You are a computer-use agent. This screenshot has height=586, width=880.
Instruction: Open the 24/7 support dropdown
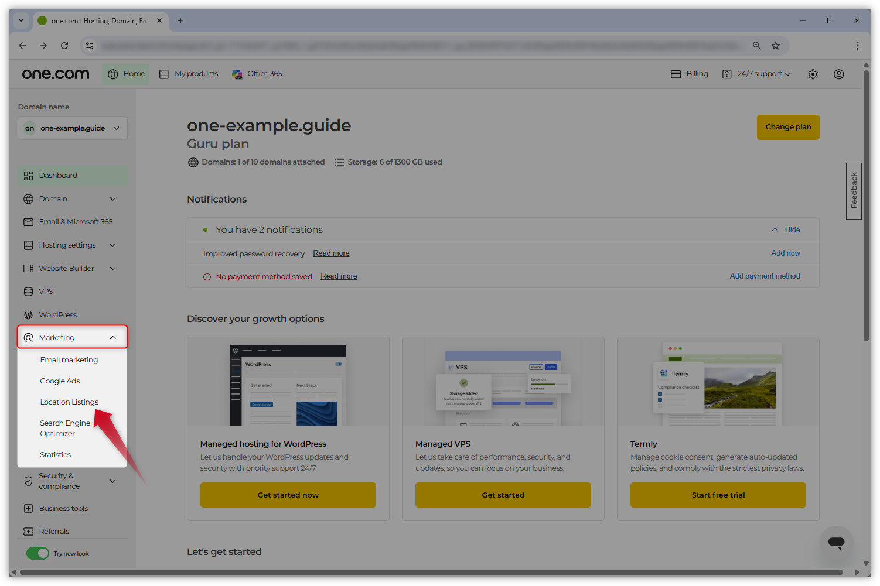[756, 74]
